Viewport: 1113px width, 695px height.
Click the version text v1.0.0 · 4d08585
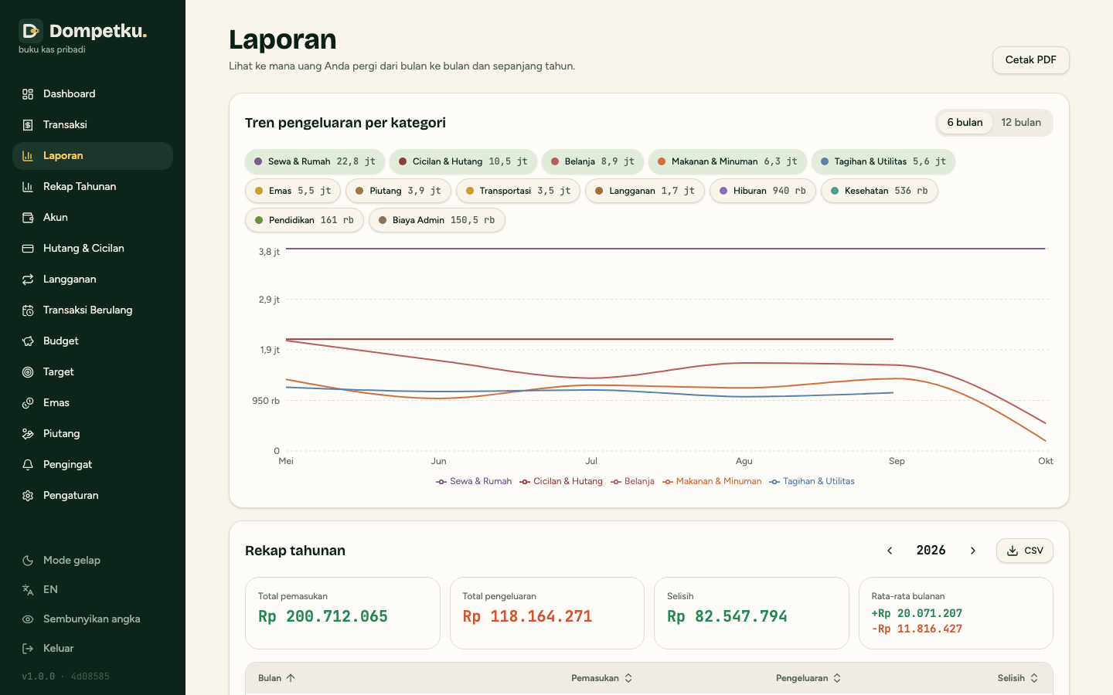66,676
